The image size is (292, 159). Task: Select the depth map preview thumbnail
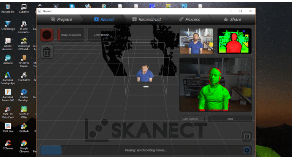point(234,41)
